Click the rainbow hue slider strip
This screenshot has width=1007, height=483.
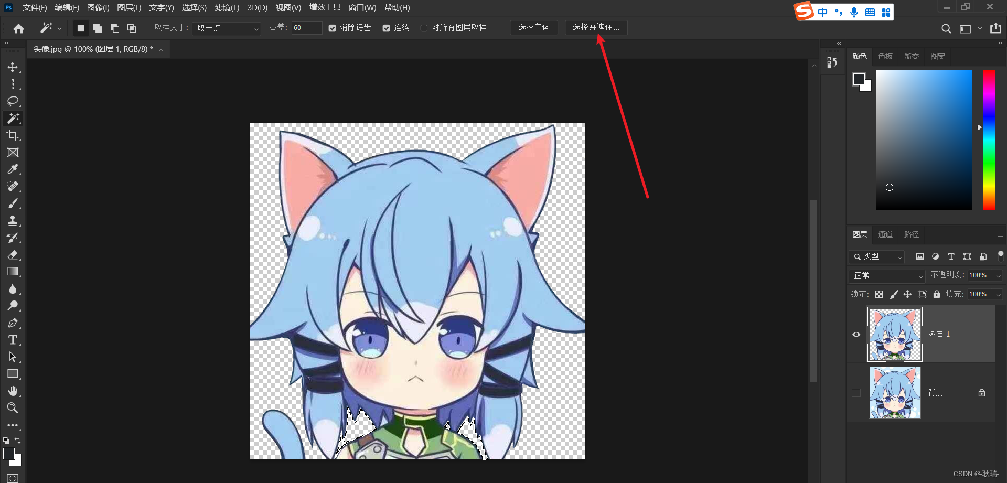(x=989, y=140)
